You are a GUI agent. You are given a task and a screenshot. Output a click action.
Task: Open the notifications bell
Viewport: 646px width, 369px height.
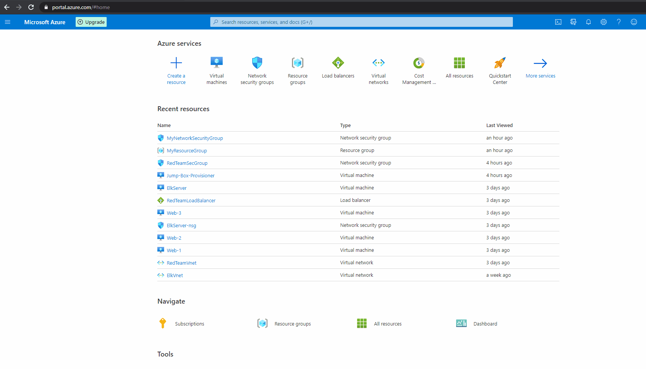click(x=589, y=22)
